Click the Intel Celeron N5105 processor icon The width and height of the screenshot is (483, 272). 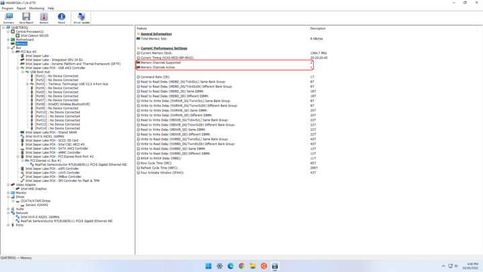[x=17, y=36]
